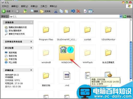The image size is (133, 99).
Task: Select the WWFlash folder
Action: coord(88,53)
